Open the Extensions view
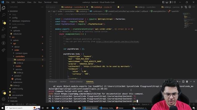The height and width of the screenshot is (110, 197). tap(3, 36)
